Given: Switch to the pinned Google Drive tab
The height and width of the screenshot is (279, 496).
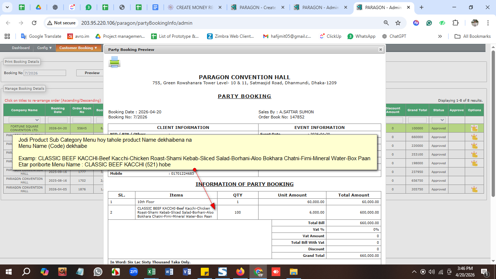Looking at the screenshot, I should tap(38, 7).
